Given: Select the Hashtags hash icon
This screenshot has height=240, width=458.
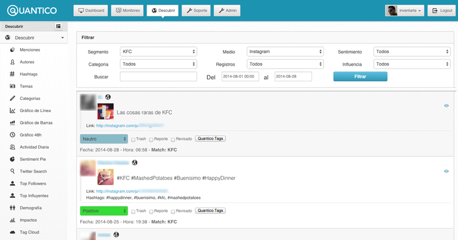Looking at the screenshot, I should tap(12, 74).
